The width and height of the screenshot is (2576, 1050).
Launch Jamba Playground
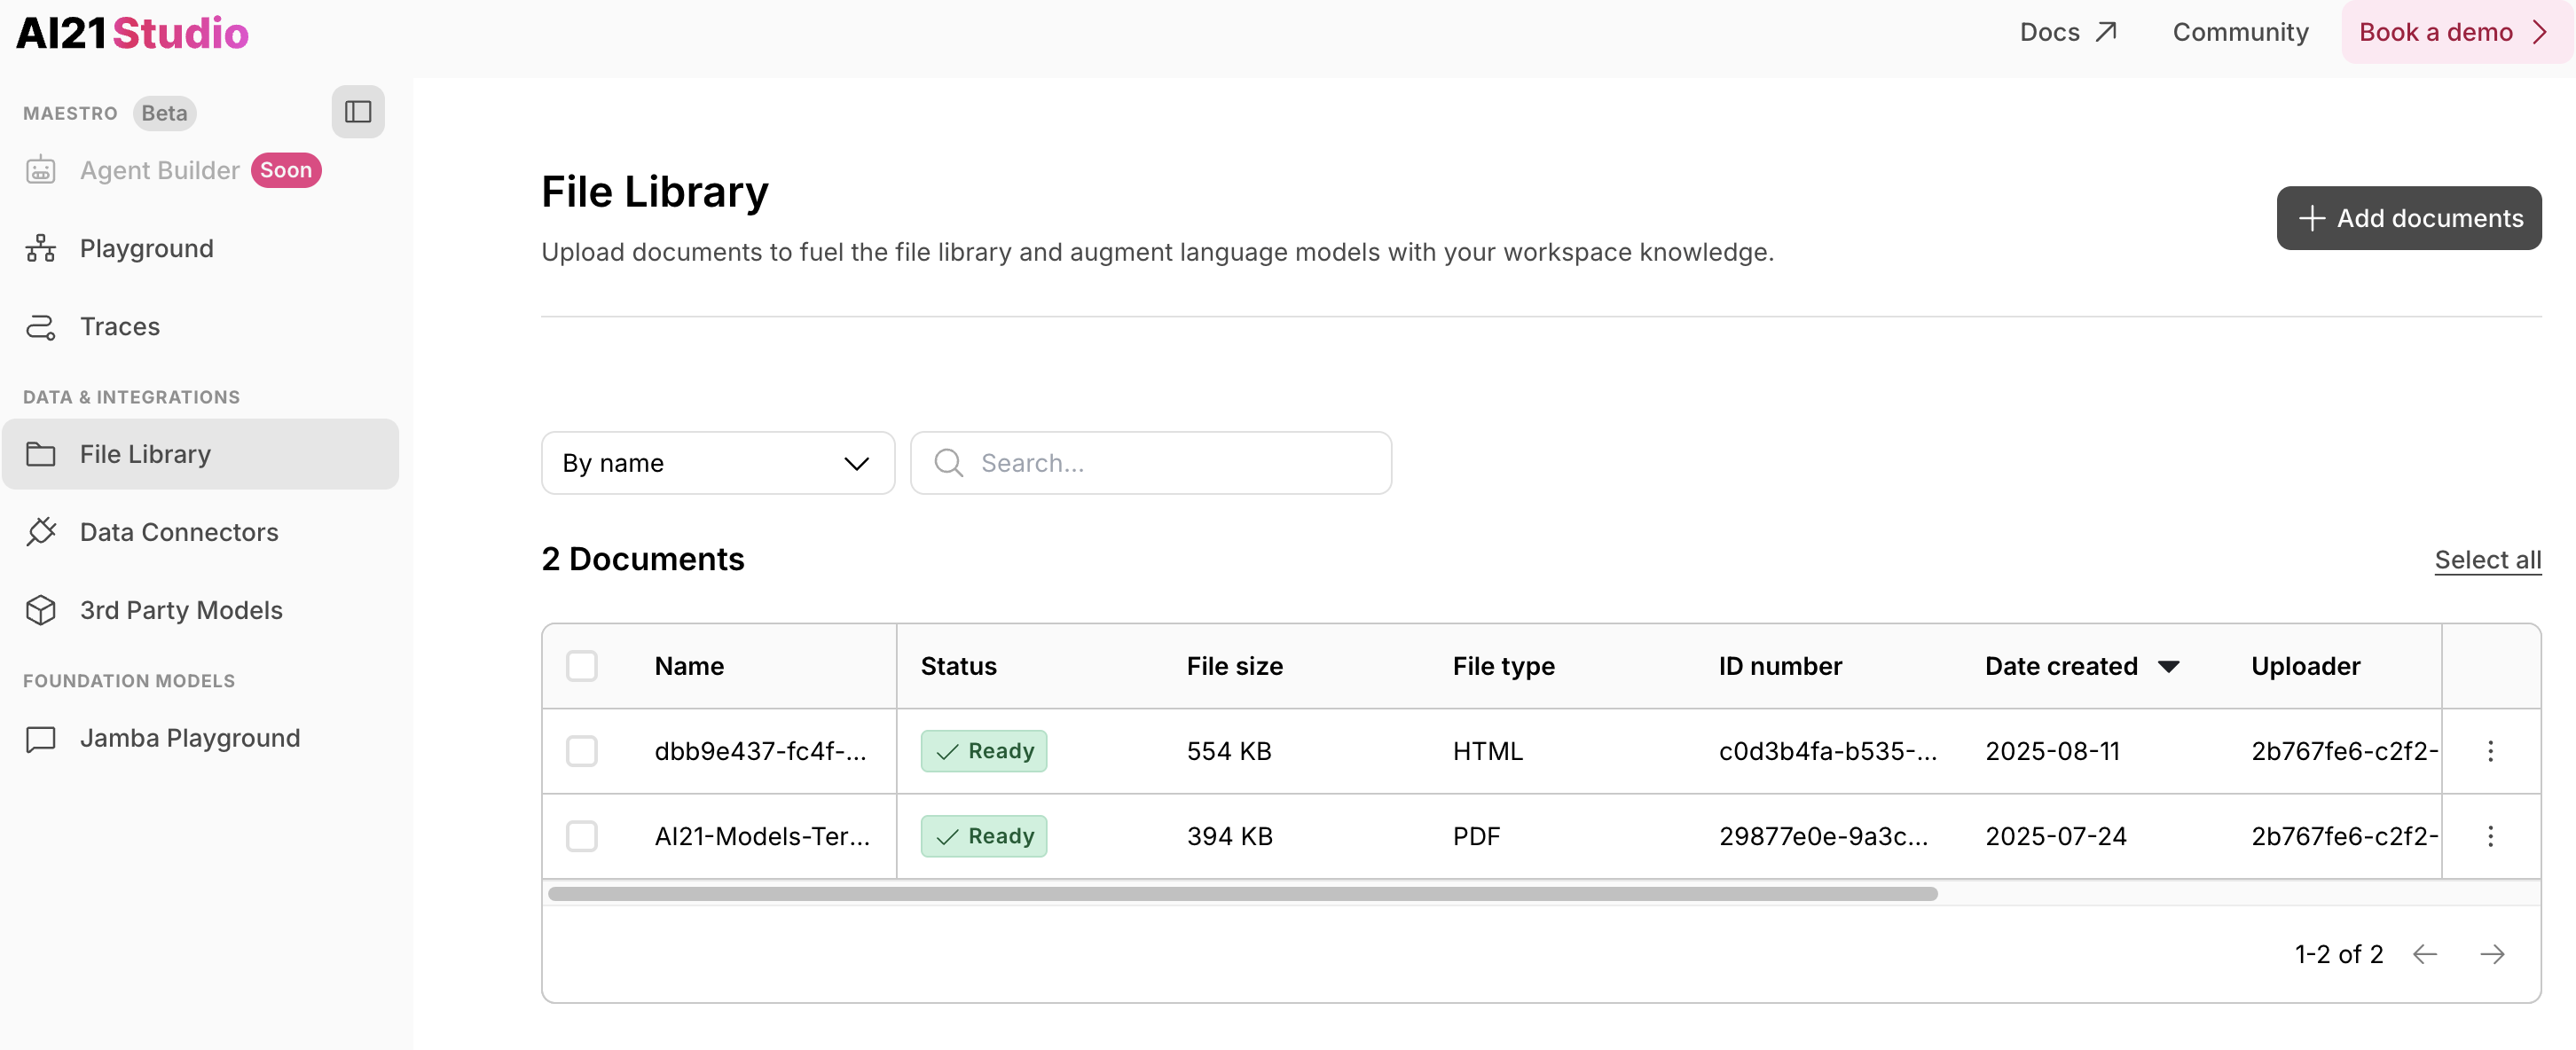click(x=189, y=738)
